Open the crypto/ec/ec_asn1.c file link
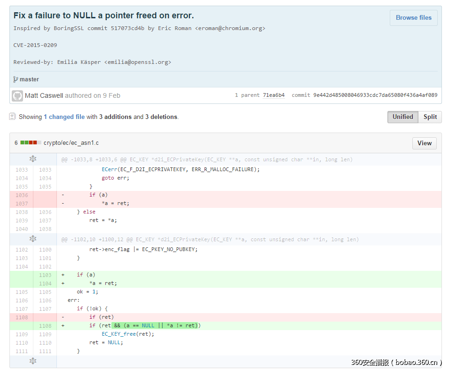This screenshot has width=449, height=371. [x=71, y=143]
